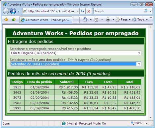Maximize the Internet Explorer window
The height and width of the screenshot is (128, 155).
pos(141,5)
